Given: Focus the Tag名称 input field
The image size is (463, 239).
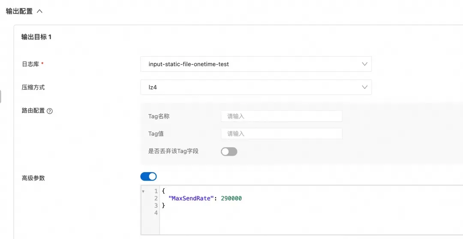Looking at the screenshot, I should tap(281, 116).
